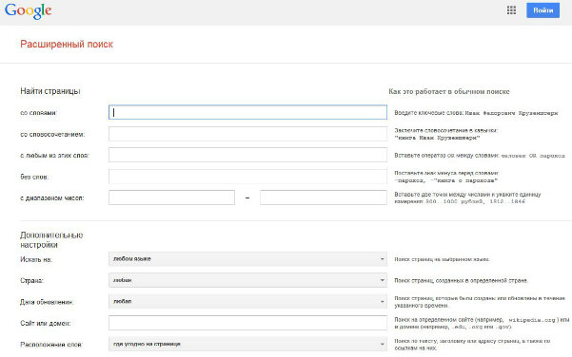The width and height of the screenshot is (572, 357).
Task: Click the first number range field
Action: 172,197
